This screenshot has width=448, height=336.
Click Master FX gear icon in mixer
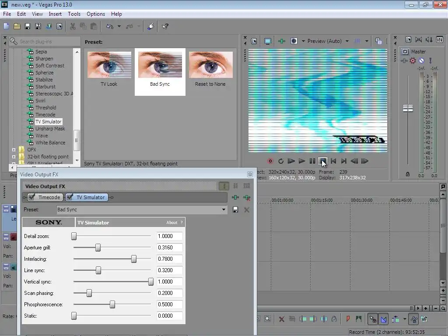coord(413,60)
